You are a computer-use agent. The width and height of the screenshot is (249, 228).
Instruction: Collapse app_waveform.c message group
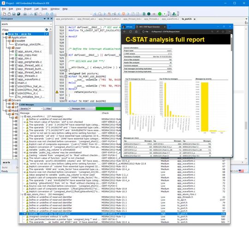(x=22, y=117)
